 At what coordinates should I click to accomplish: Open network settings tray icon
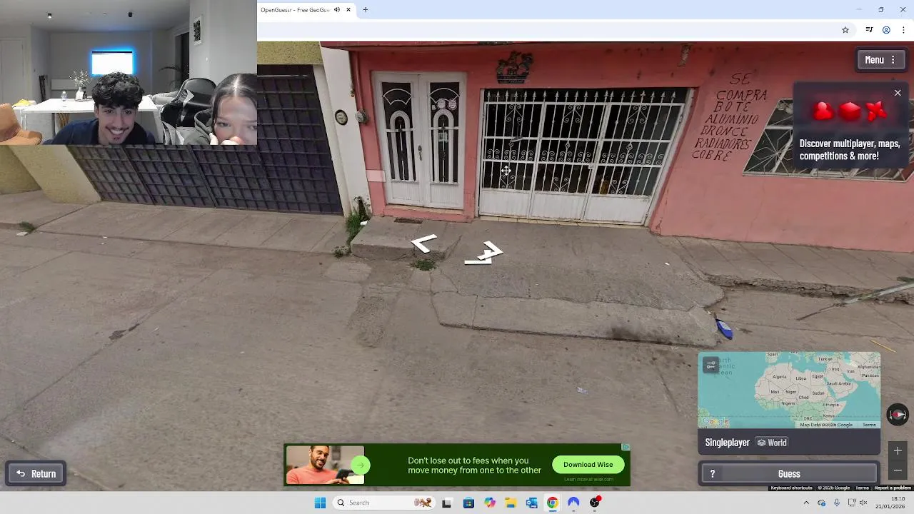pyautogui.click(x=852, y=503)
